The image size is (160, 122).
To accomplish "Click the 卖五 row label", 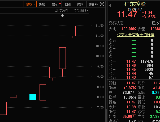I will [x=112, y=40].
